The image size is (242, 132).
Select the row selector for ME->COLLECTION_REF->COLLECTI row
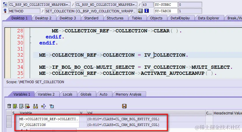[x=9, y=119]
